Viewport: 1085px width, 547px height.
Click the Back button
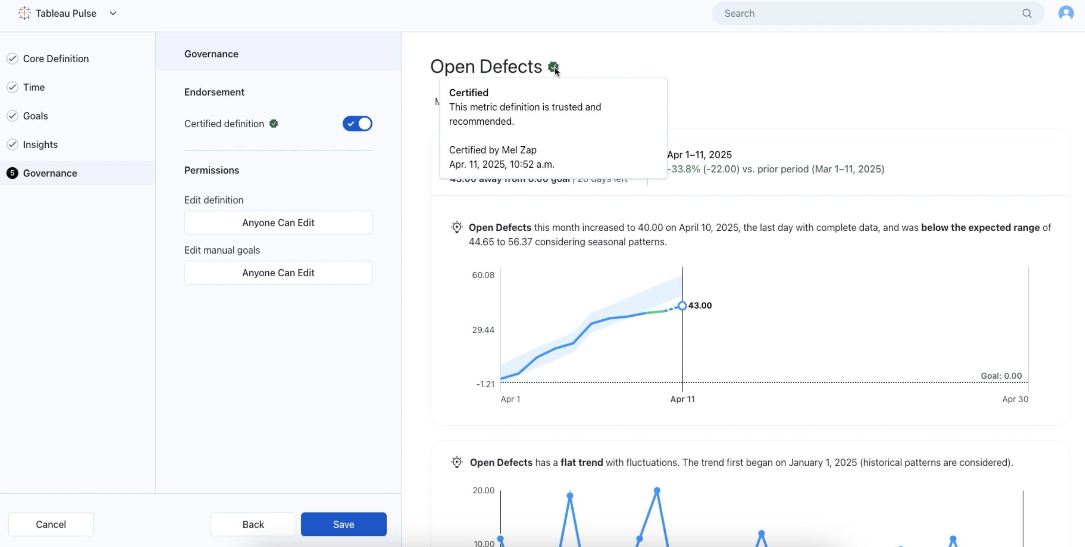pos(253,524)
